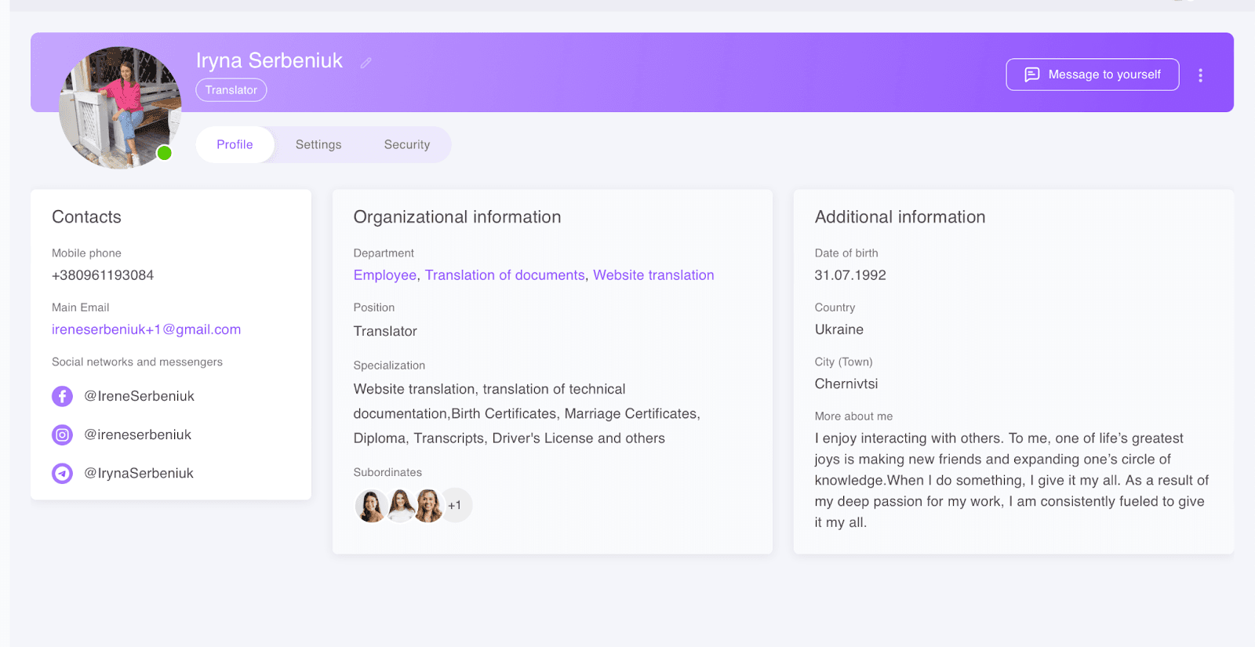Click the Translator role badge
Viewport: 1255px width, 647px height.
pyautogui.click(x=231, y=90)
